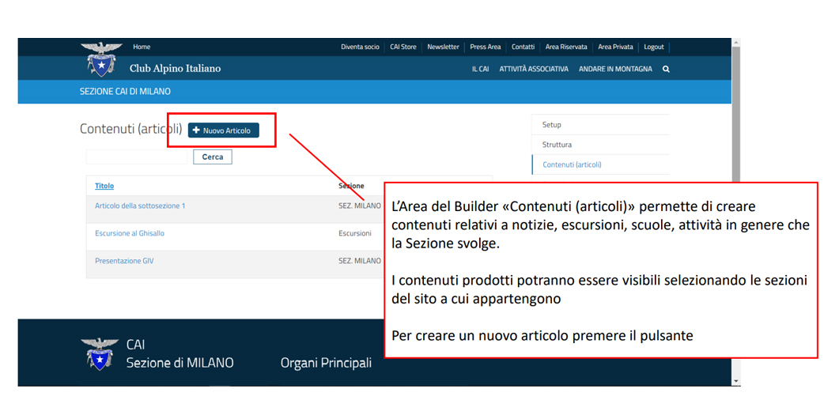Open the search magnifier icon in navbar
The width and height of the screenshot is (824, 419).
(x=666, y=69)
